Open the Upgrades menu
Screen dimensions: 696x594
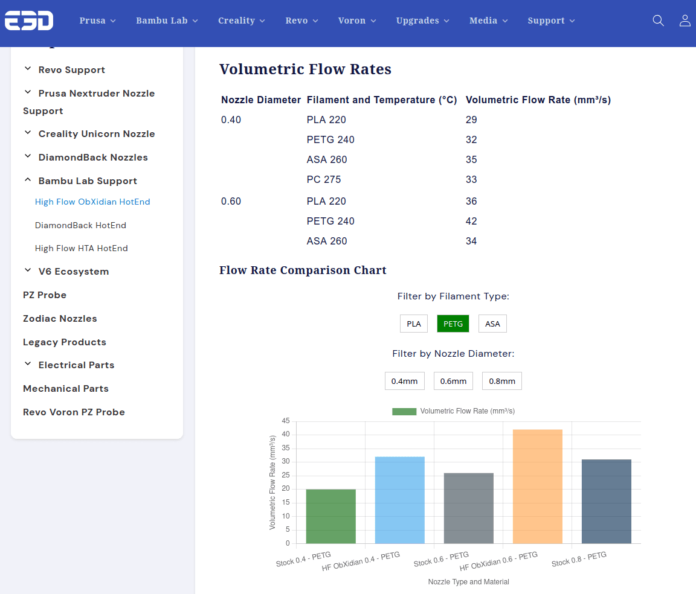[x=422, y=21]
